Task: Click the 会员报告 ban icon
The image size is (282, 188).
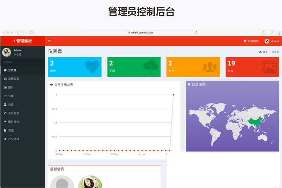Action: pyautogui.click(x=5, y=113)
